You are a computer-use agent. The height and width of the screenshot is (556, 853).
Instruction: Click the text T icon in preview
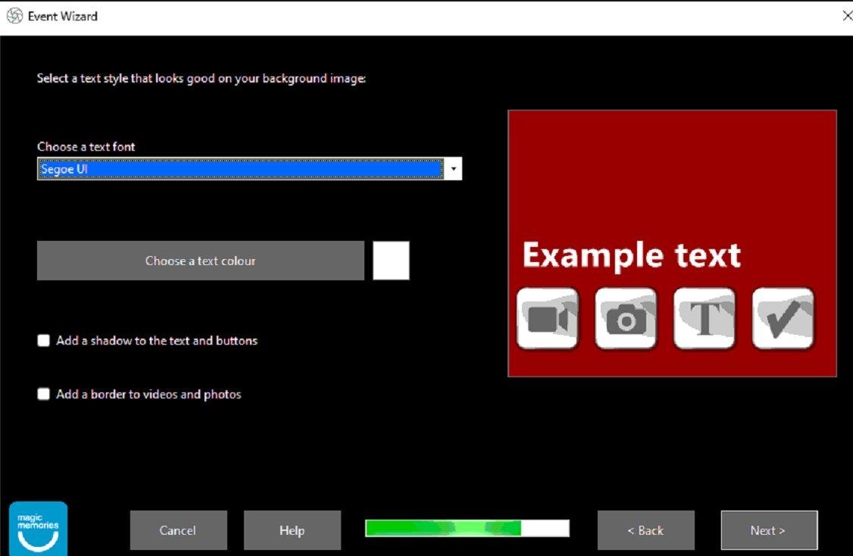click(x=704, y=319)
